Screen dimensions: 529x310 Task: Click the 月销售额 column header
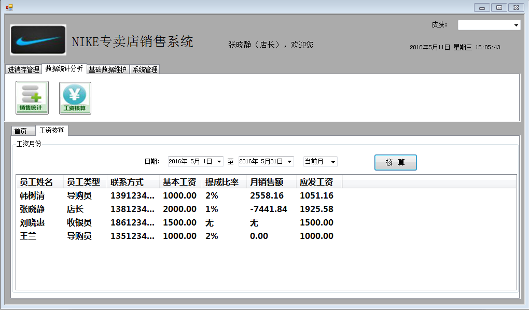pos(271,182)
